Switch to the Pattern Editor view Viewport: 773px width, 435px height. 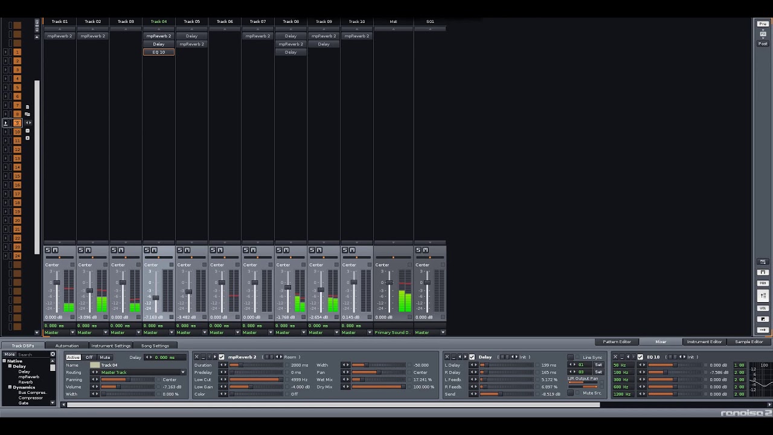pos(617,342)
